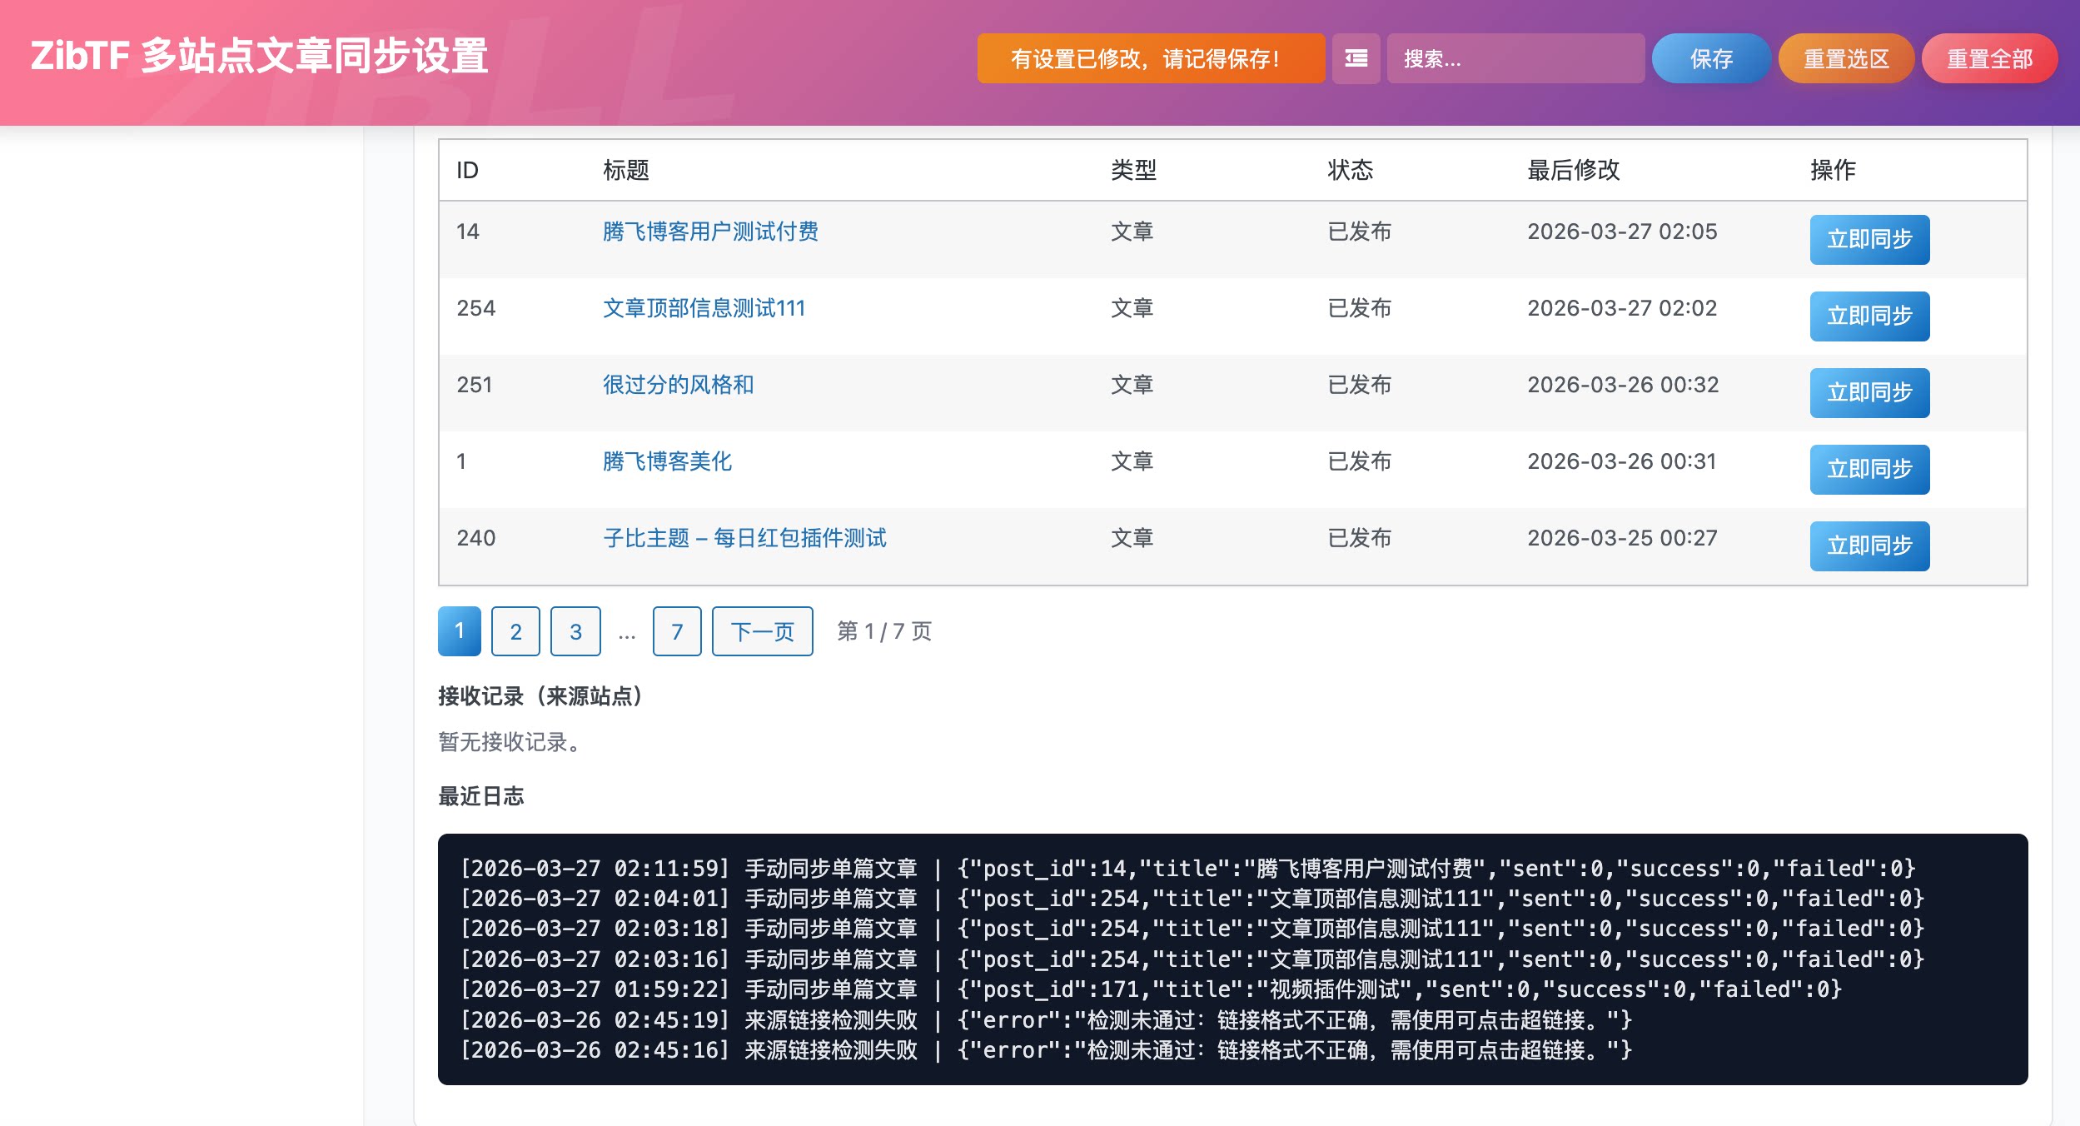Go to page 2 of the post list
Image resolution: width=2080 pixels, height=1126 pixels.
tap(515, 630)
